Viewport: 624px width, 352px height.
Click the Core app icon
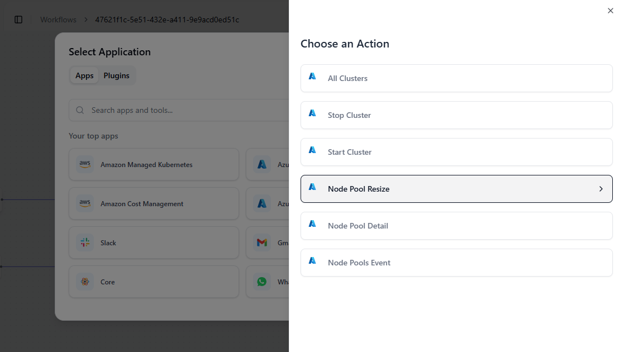coord(85,282)
